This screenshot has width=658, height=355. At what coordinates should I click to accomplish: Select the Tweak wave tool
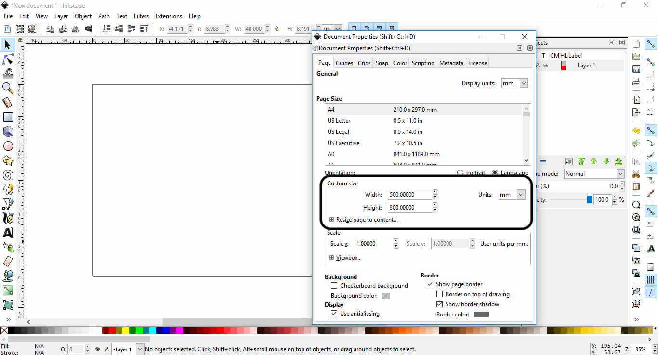(8, 74)
